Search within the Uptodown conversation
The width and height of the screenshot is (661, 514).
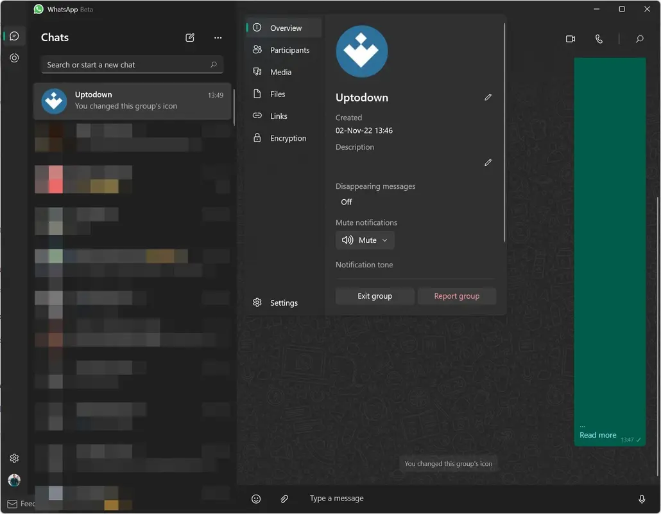(x=639, y=39)
